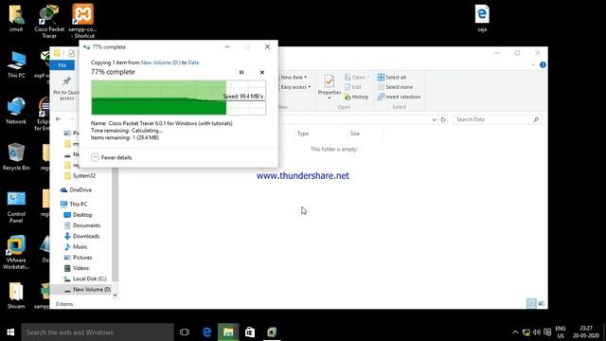Switch to details view layout icon
The width and height of the screenshot is (606, 341).
[x=531, y=304]
